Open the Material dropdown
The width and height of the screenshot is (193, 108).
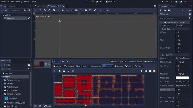(182, 74)
